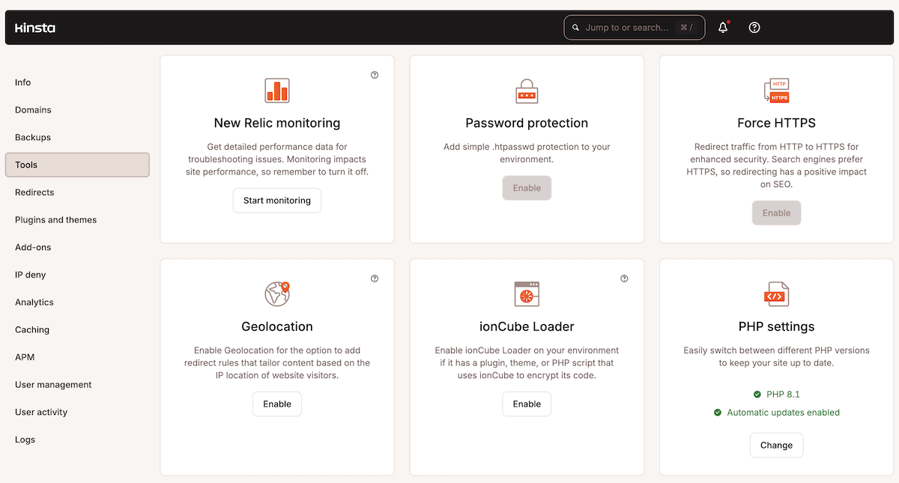
Task: Click the ⌘/ shortcut badge in search
Action: 686,28
